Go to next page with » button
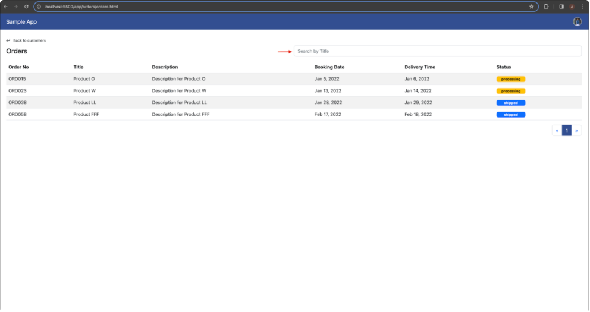The image size is (590, 312). point(576,130)
